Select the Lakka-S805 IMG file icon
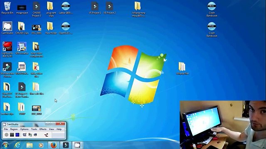The image size is (266, 149). pos(66,8)
